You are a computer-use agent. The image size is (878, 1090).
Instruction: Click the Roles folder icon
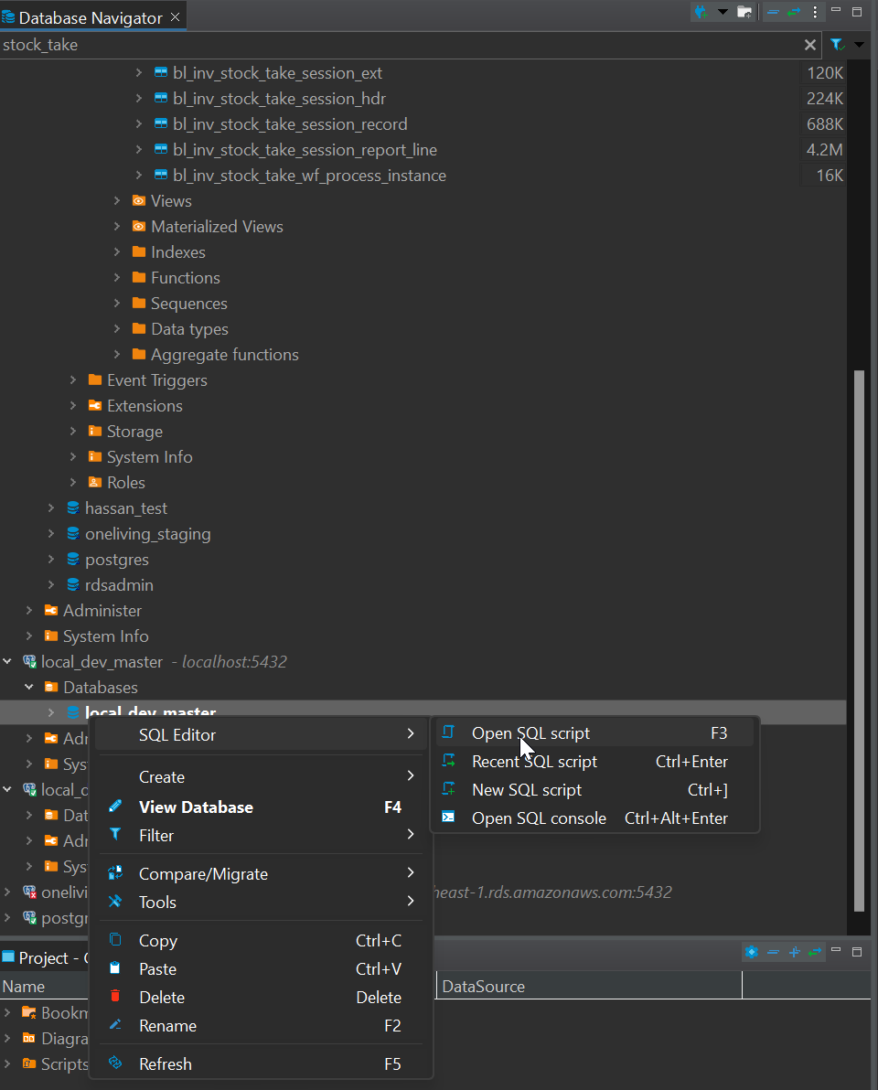(x=95, y=483)
